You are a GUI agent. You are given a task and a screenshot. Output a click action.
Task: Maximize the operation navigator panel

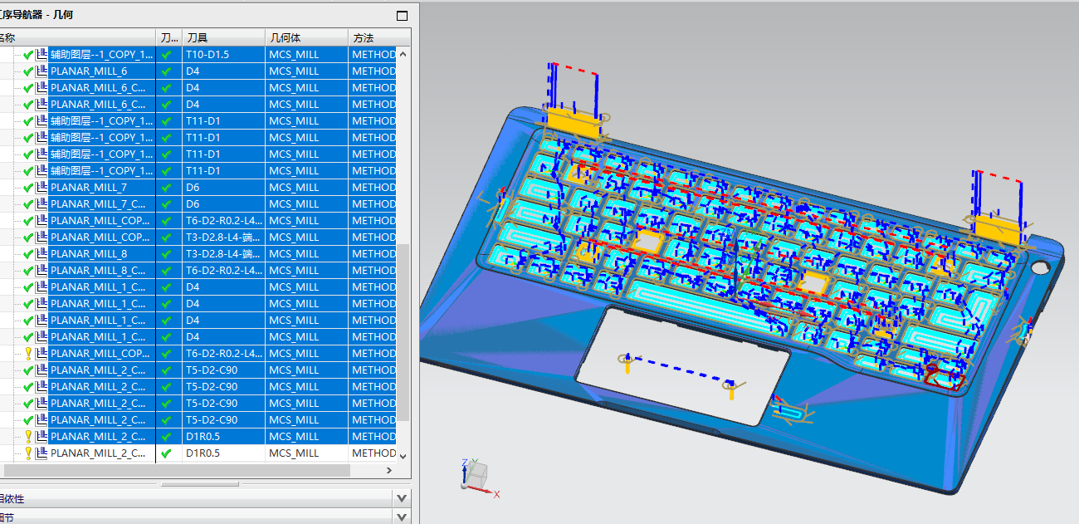pos(403,15)
